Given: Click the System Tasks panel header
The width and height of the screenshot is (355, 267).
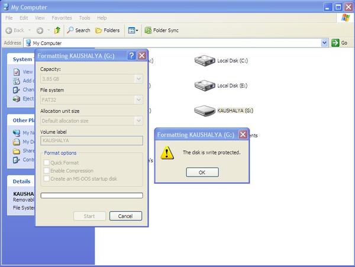Looking at the screenshot, I should click(x=21, y=59).
